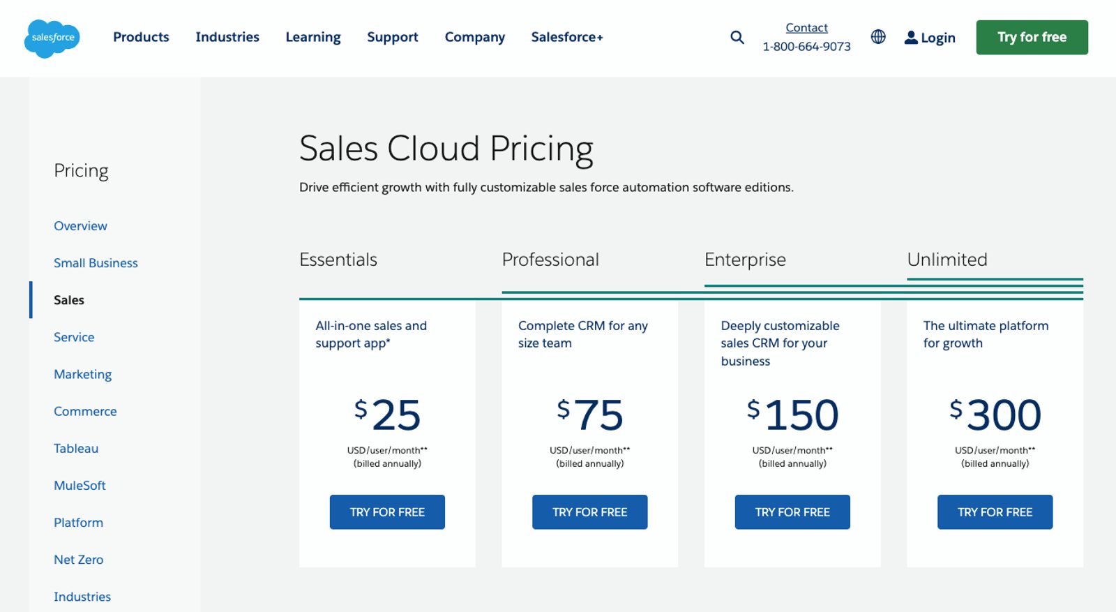Image resolution: width=1116 pixels, height=612 pixels.
Task: Open the Company menu
Action: (x=474, y=37)
